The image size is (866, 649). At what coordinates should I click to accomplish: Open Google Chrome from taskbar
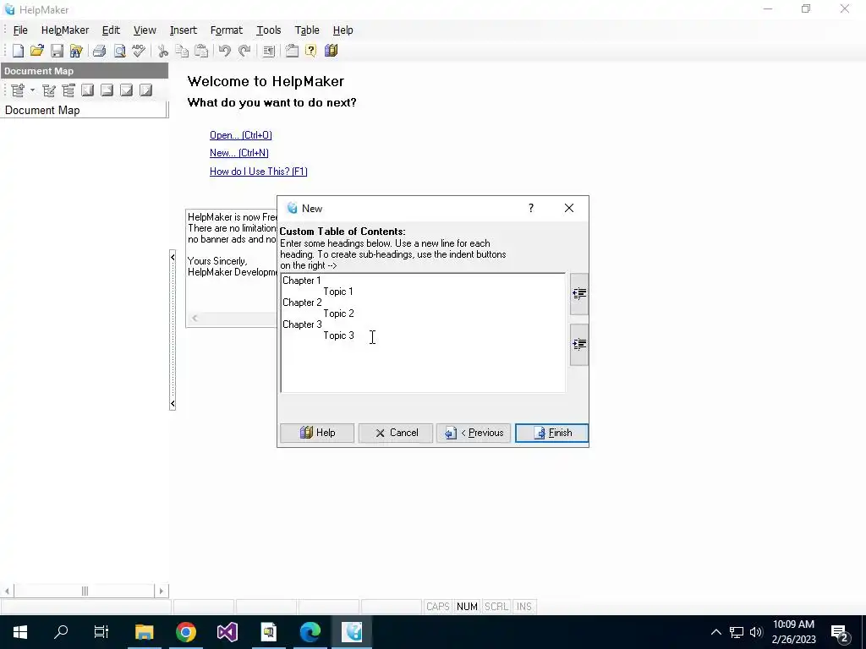[x=186, y=632]
